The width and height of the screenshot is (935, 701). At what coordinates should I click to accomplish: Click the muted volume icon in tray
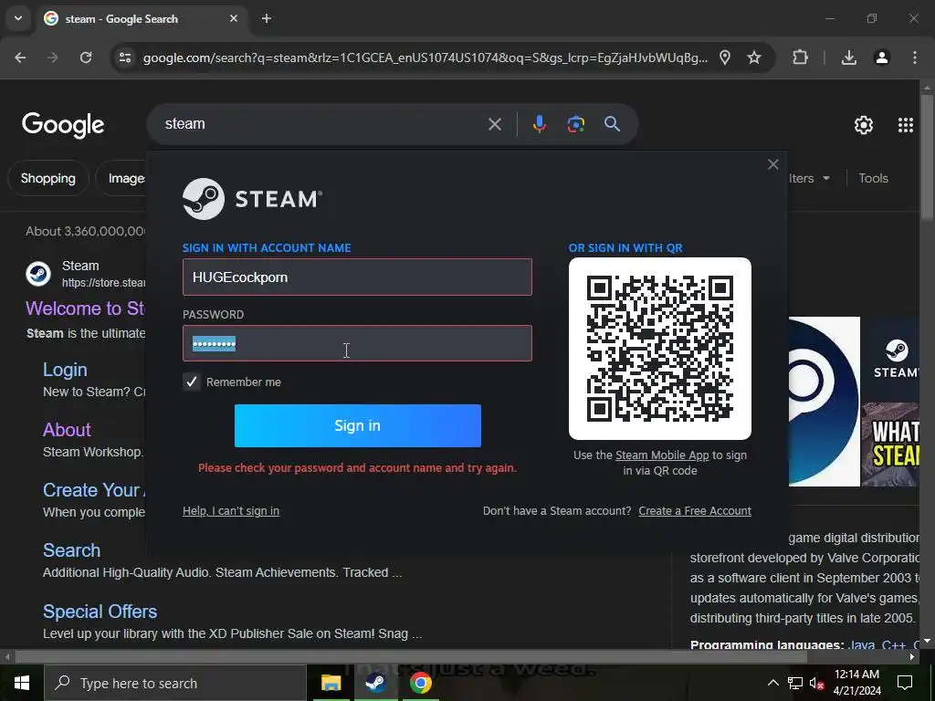(x=816, y=683)
